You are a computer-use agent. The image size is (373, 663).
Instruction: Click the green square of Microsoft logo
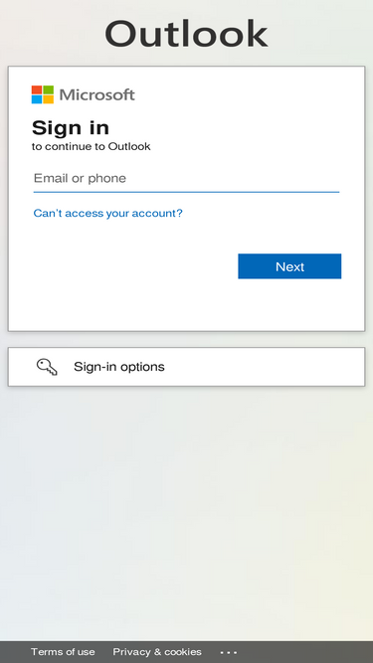coord(48,89)
